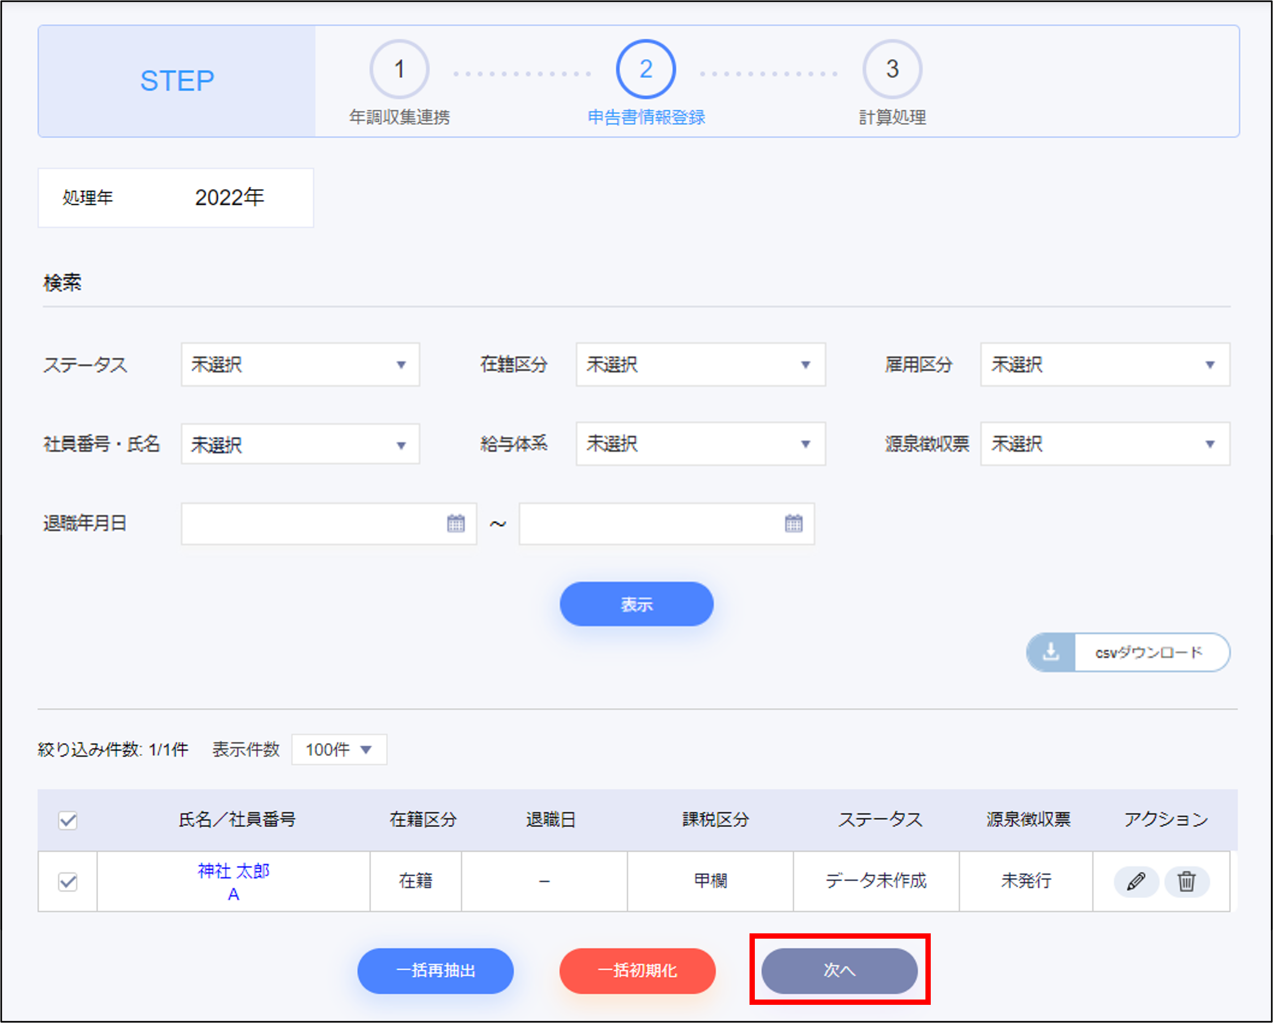1273x1023 pixels.
Task: Open the ステータス dropdown
Action: tap(300, 364)
